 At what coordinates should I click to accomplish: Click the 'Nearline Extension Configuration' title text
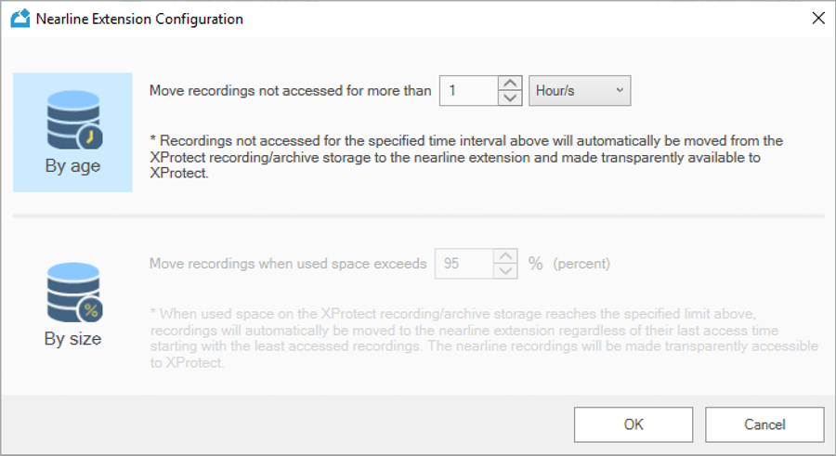pos(139,19)
